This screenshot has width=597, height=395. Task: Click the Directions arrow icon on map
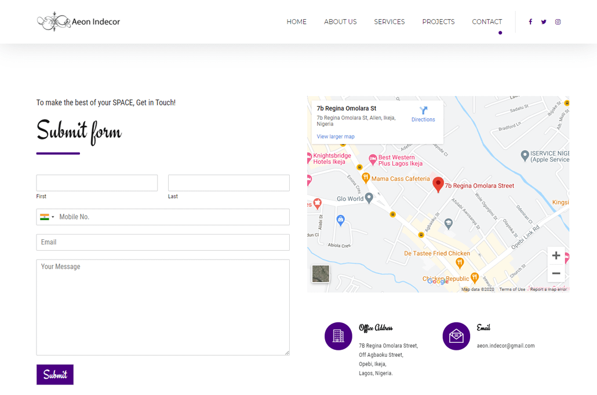423,110
